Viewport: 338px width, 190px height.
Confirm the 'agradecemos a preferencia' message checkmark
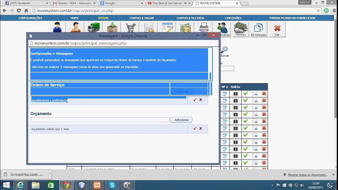coord(195,100)
